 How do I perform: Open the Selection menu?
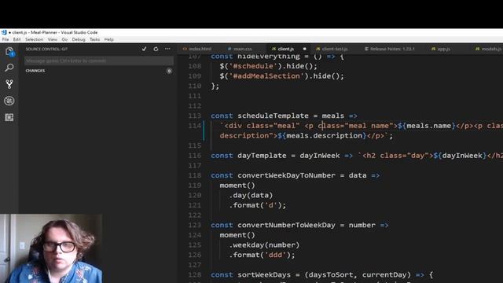click(34, 39)
